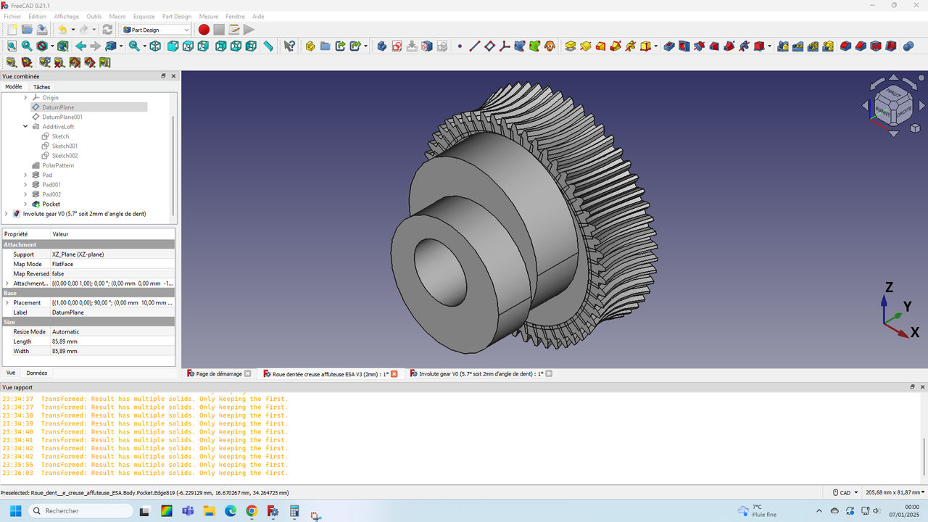Click Fit All view icon

click(12, 46)
